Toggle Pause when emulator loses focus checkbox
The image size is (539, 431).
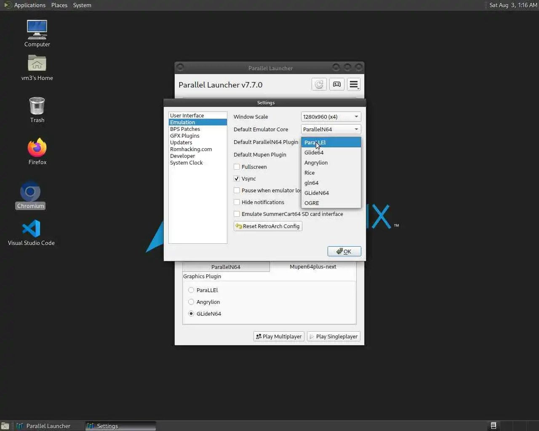237,190
